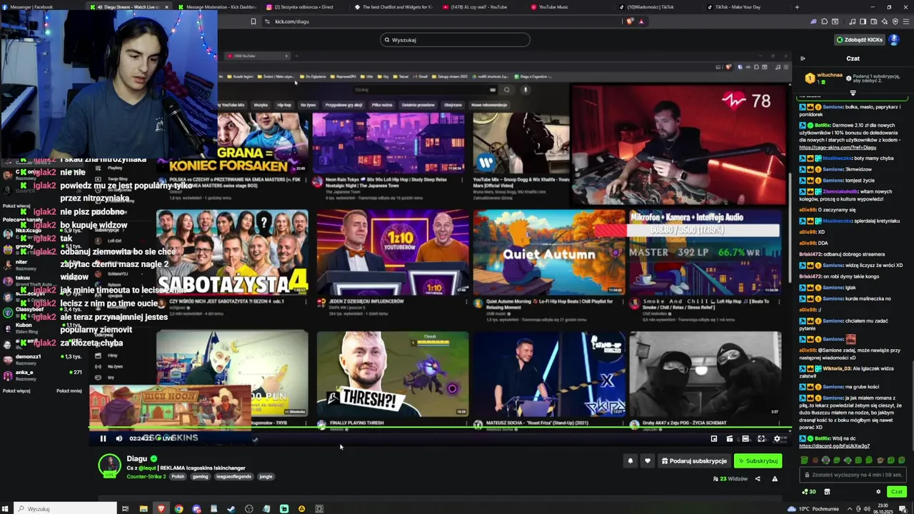The height and width of the screenshot is (514, 914).
Task: Open the cs go-skins link in chat
Action: point(837,148)
